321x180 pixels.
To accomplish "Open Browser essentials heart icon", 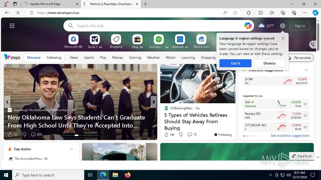I will 294,13.
